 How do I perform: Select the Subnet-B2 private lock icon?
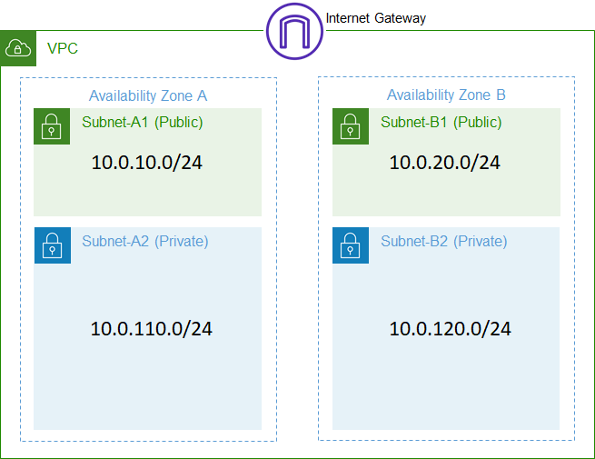pyautogui.click(x=351, y=245)
